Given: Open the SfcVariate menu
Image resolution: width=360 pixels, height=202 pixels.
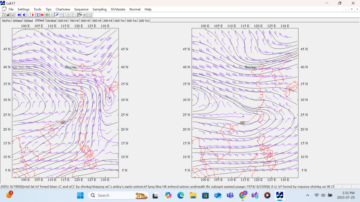Looking at the screenshot, I should (x=118, y=9).
